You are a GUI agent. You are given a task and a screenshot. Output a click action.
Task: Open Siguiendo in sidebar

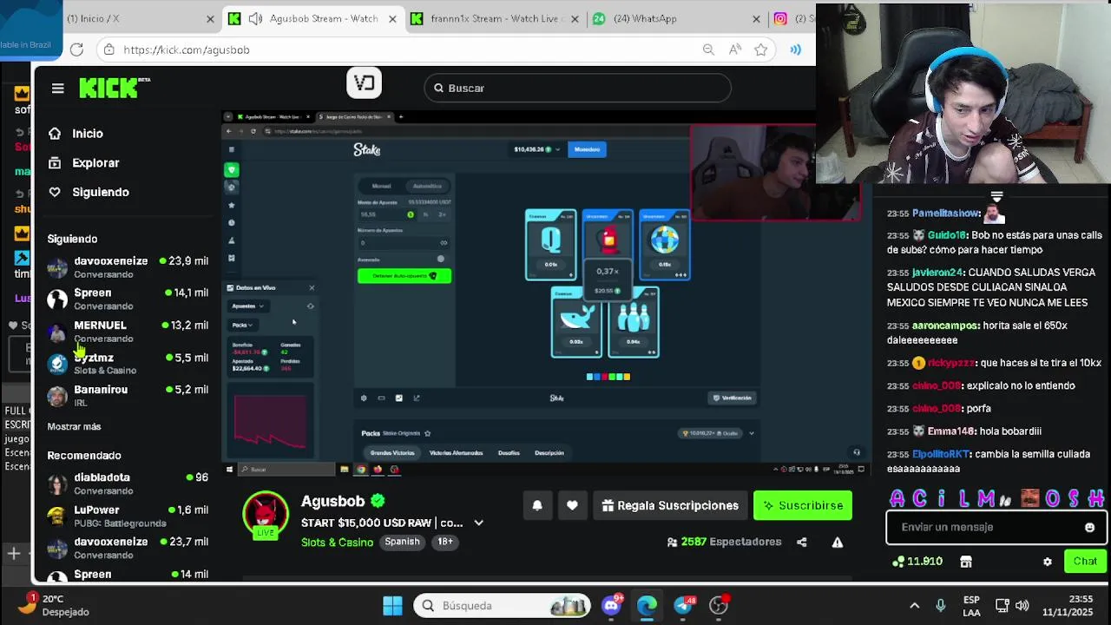coord(89,192)
